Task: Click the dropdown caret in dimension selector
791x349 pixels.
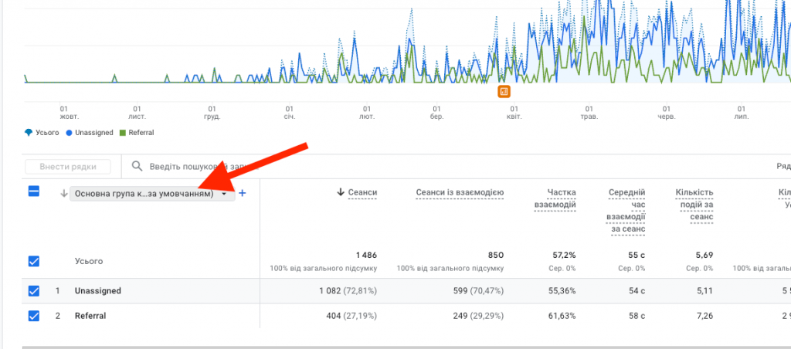Action: coord(224,195)
